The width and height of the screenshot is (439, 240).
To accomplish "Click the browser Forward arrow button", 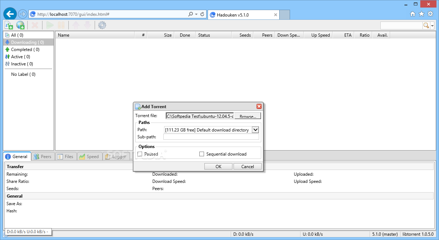I will point(22,14).
